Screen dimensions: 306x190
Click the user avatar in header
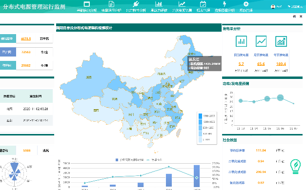point(273,7)
